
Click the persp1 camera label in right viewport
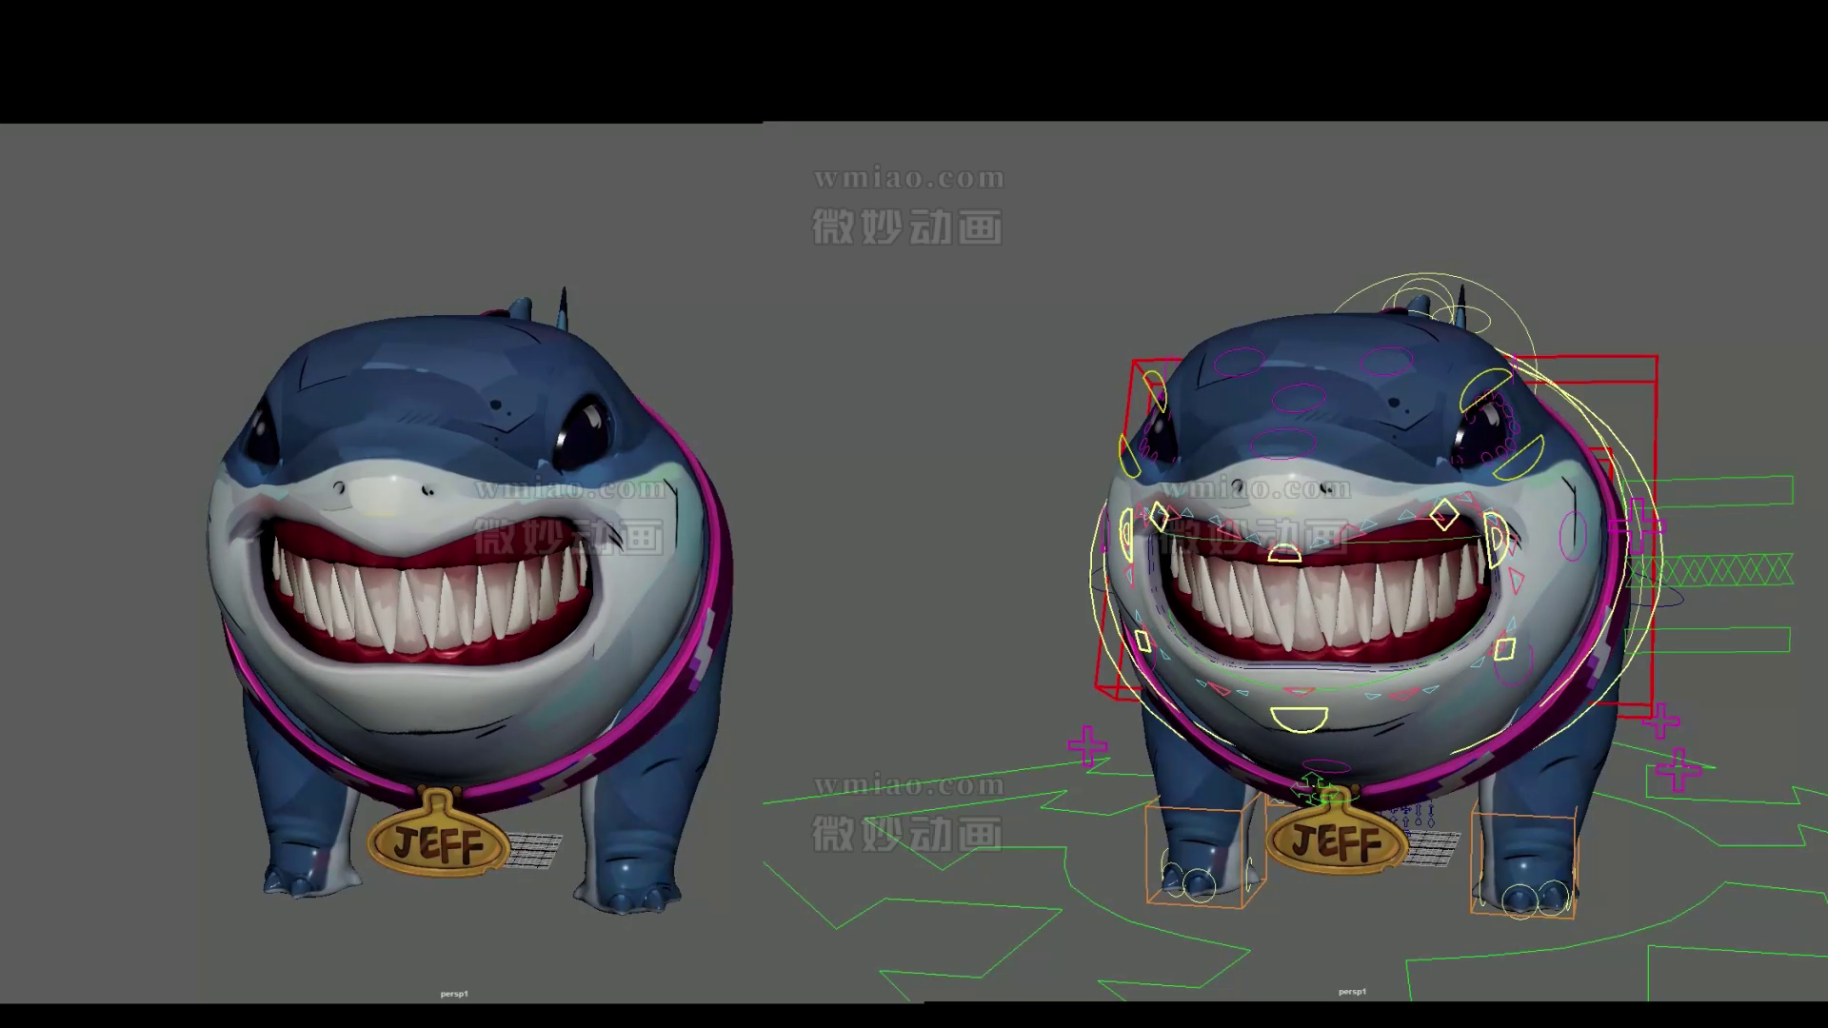point(1352,992)
